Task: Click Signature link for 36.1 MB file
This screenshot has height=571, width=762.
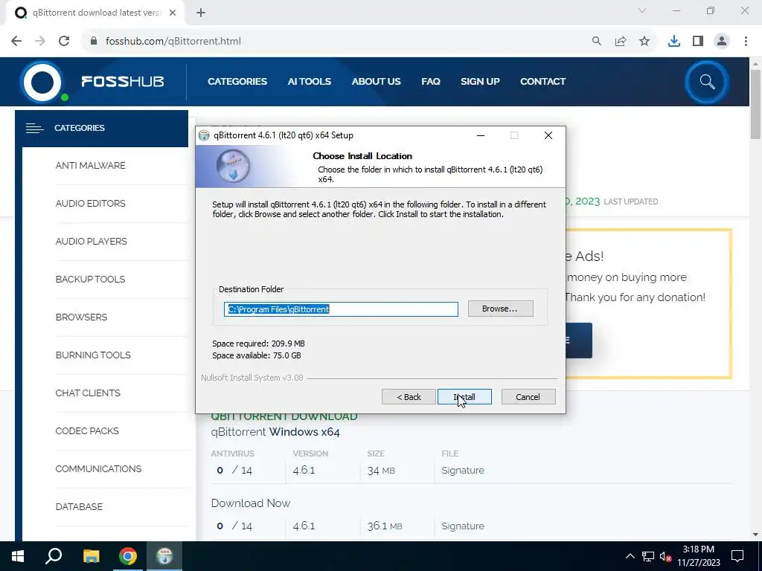Action: tap(463, 526)
